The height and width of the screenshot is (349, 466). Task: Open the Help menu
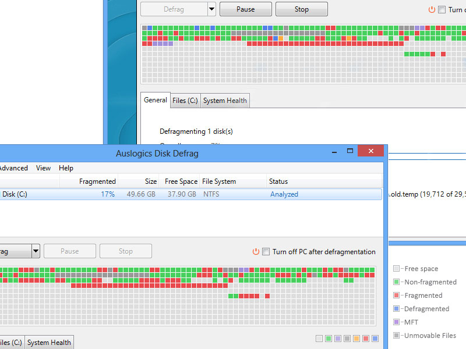pyautogui.click(x=66, y=168)
